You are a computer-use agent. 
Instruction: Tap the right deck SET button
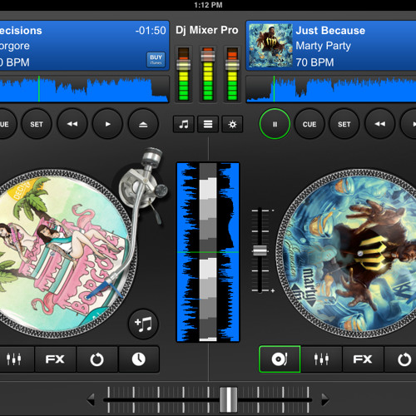click(344, 124)
